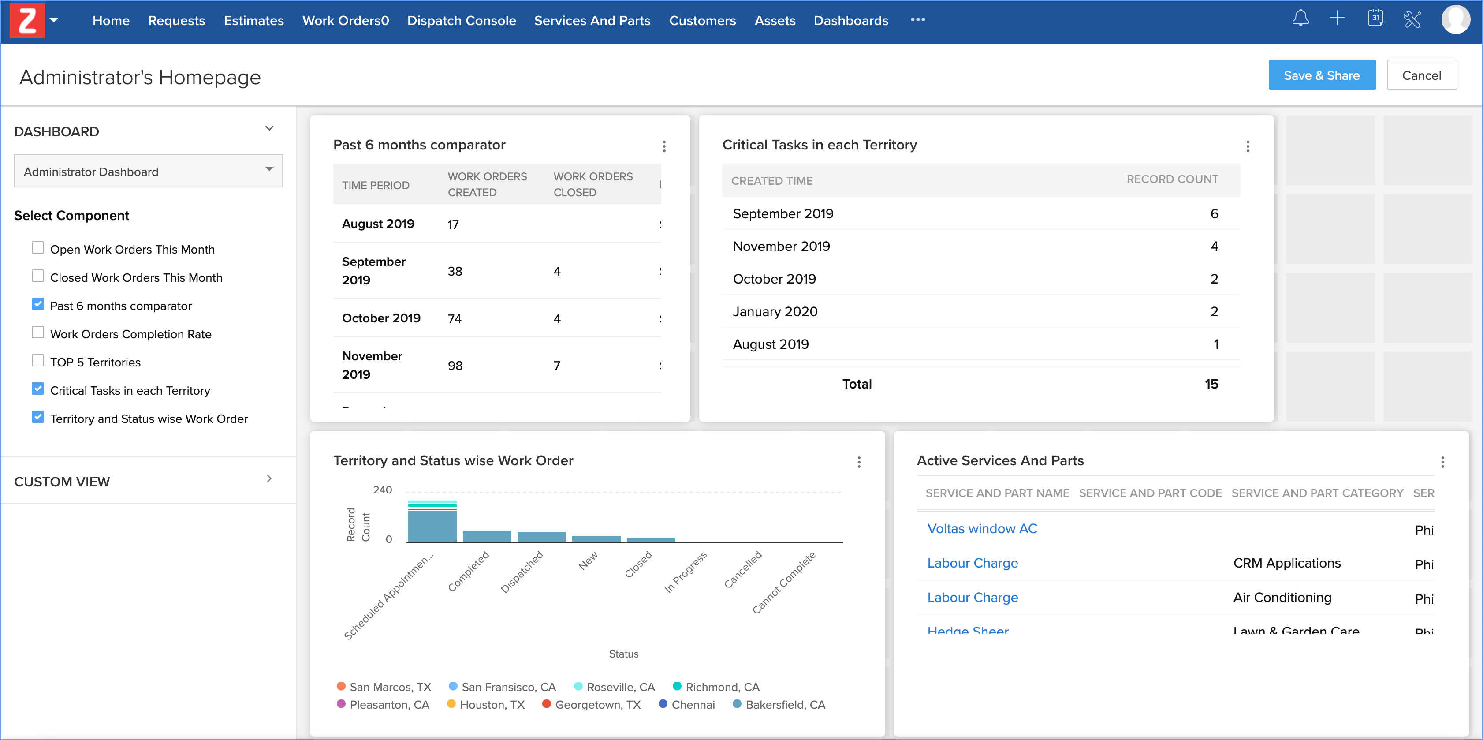Expand the CUSTOM VIEW section

click(x=269, y=478)
